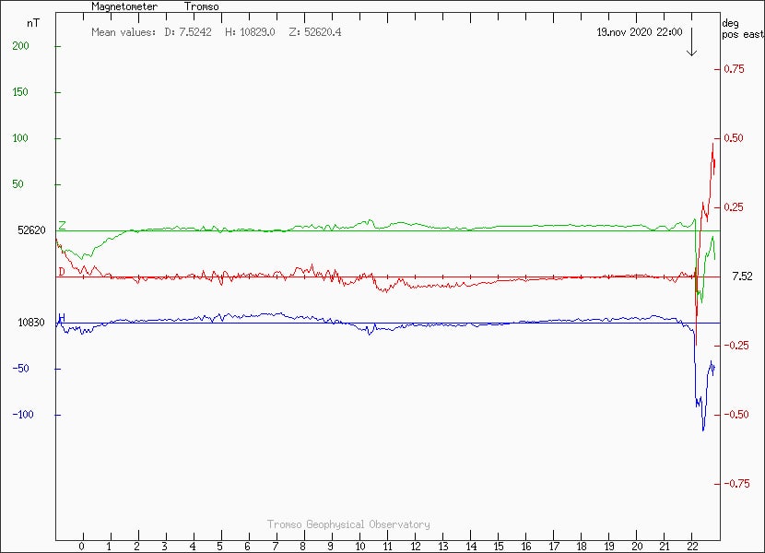Click the green axis value 50

[18, 184]
